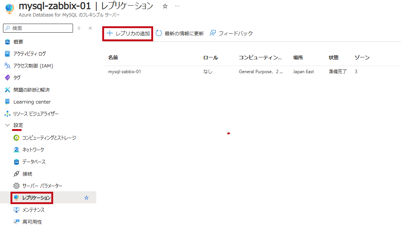Screen dimensions: 401x227
Task: Click なし role cell
Action: (x=208, y=72)
